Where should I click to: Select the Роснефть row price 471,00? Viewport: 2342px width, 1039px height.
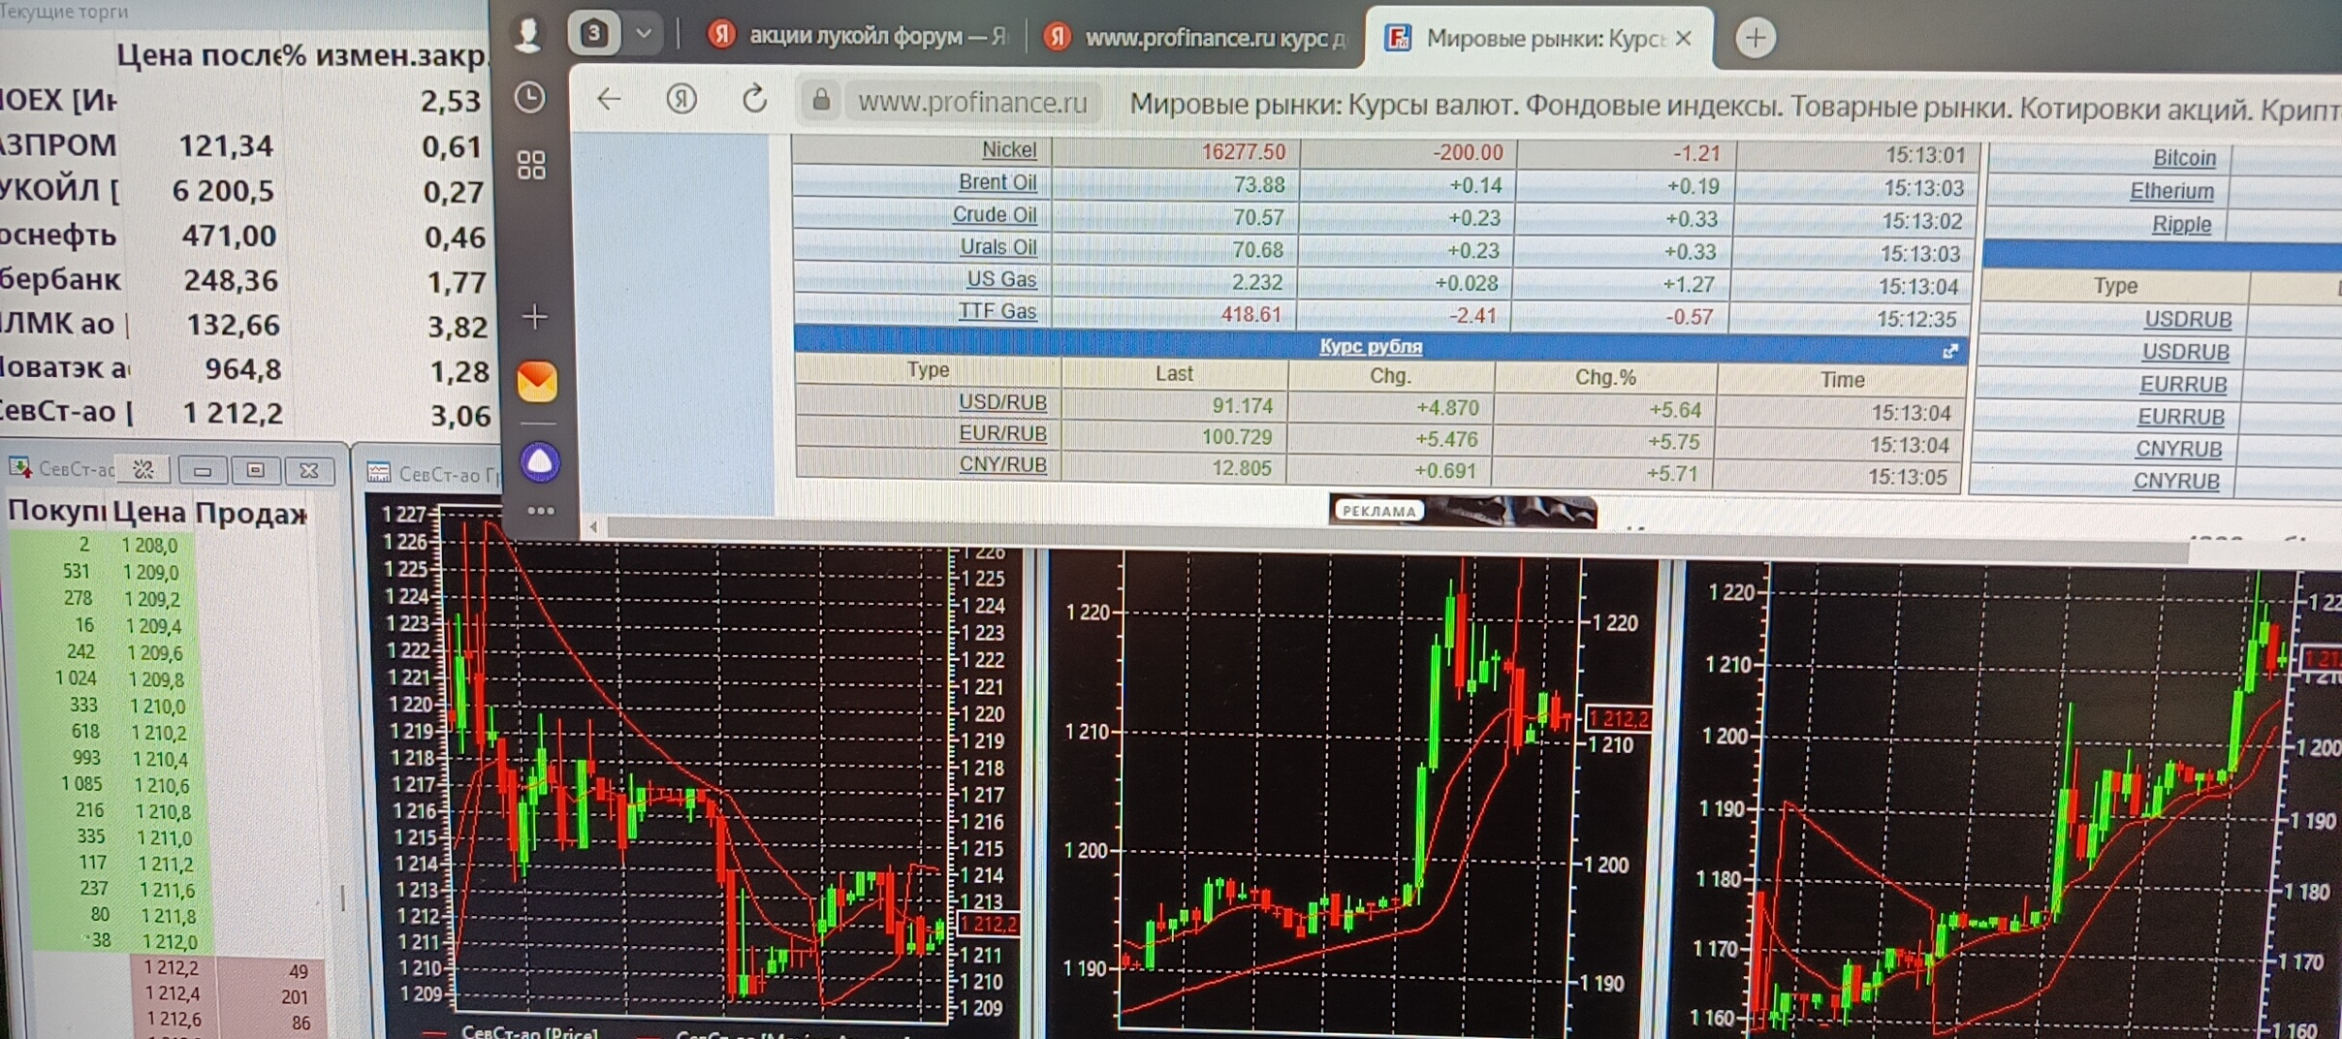(x=229, y=236)
